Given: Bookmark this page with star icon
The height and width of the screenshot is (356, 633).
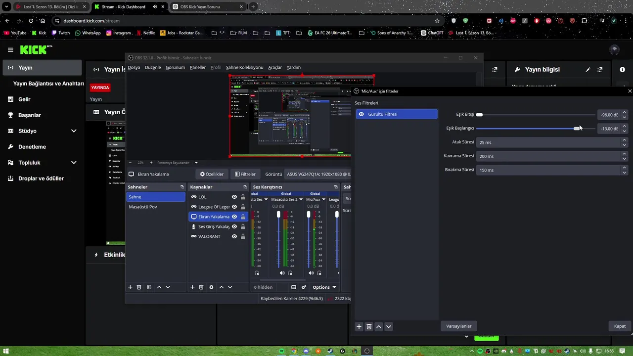Looking at the screenshot, I should pyautogui.click(x=437, y=21).
